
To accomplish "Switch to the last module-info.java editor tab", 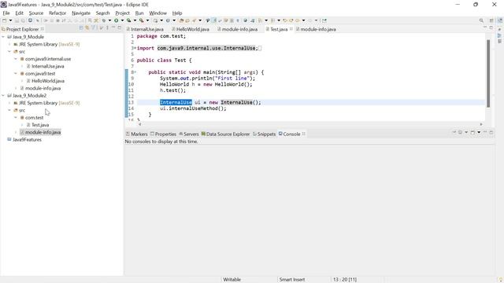I will coord(316,29).
